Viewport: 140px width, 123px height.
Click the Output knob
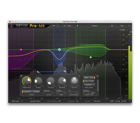click(74, 81)
